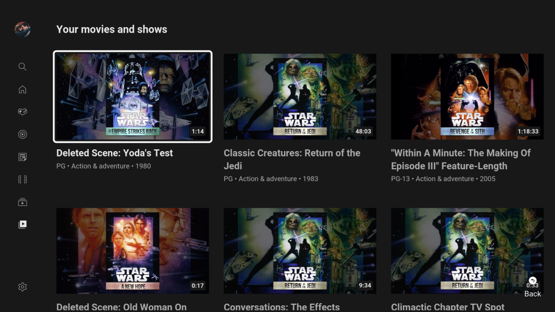The width and height of the screenshot is (555, 312).
Task: Click "Conversations: The Effects" title
Action: pyautogui.click(x=281, y=306)
